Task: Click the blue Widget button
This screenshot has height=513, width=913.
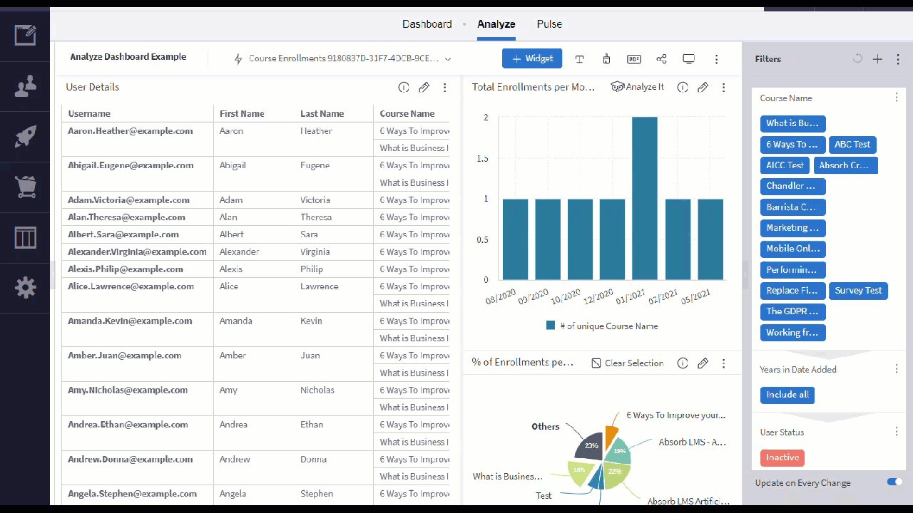Action: click(532, 58)
